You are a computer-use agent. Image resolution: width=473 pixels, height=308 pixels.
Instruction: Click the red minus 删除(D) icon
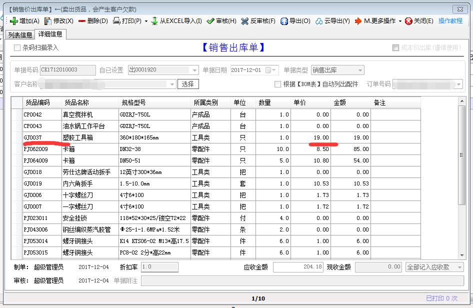82,21
